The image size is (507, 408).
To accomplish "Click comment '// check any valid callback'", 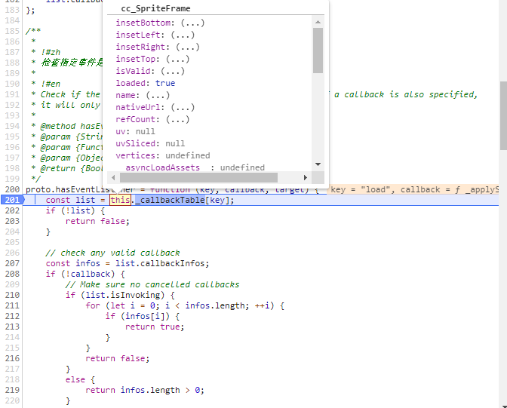I will coord(112,253).
